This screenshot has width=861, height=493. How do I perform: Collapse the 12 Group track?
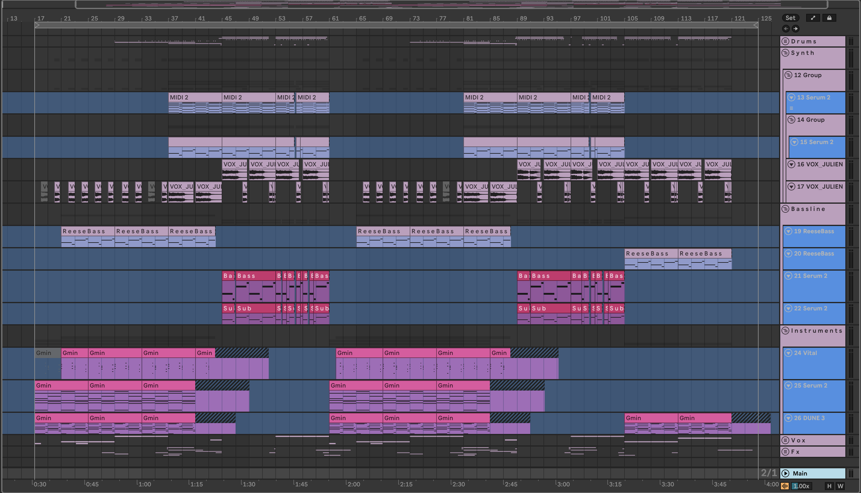click(x=789, y=75)
